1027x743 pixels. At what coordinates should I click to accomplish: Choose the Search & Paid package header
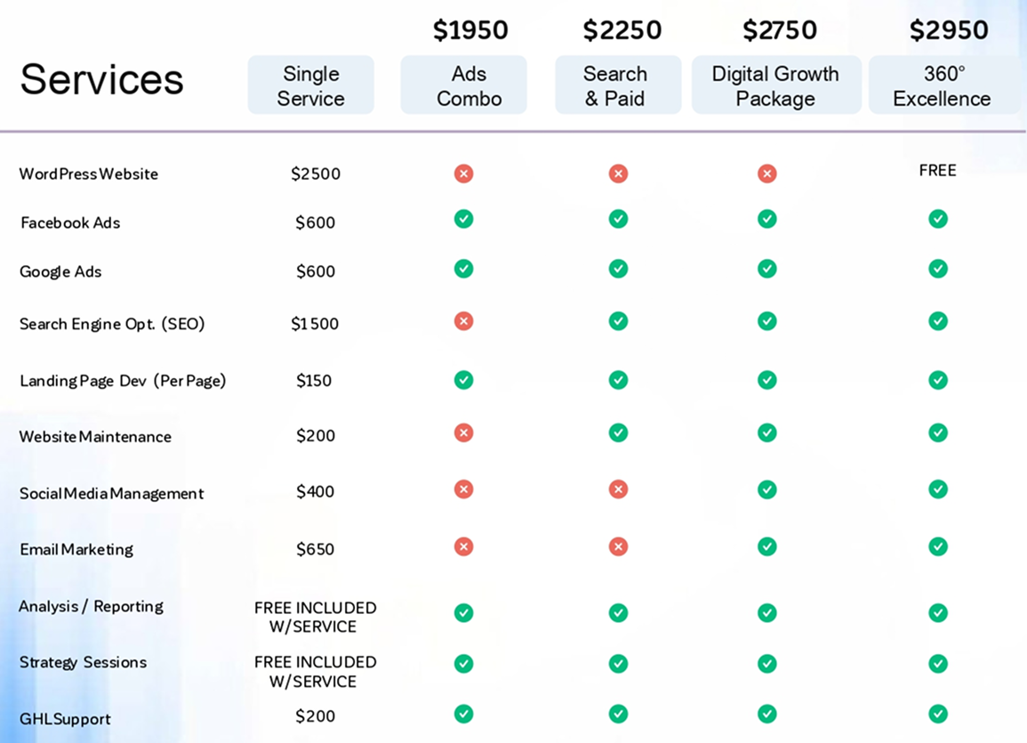[618, 85]
